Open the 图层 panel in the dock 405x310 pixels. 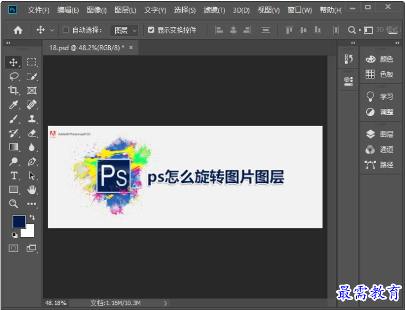[x=380, y=134]
